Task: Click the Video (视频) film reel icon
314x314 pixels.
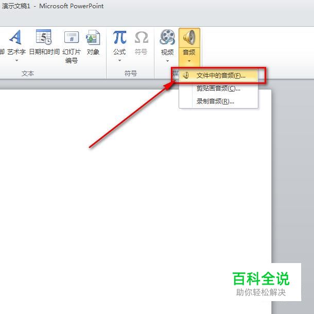Action: click(167, 37)
